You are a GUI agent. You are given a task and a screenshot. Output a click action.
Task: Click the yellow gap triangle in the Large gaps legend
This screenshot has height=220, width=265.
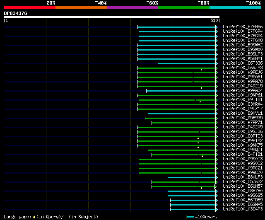pyautogui.click(x=34, y=217)
